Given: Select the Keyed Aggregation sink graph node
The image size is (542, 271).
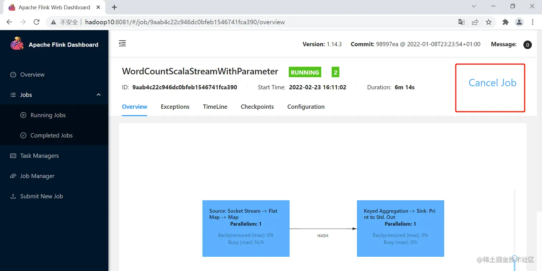Looking at the screenshot, I should 400,228.
